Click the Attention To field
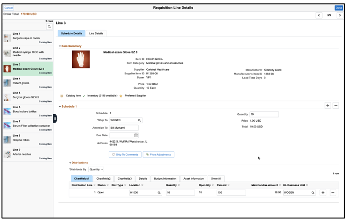This screenshot has width=346, height=220. tap(124, 128)
